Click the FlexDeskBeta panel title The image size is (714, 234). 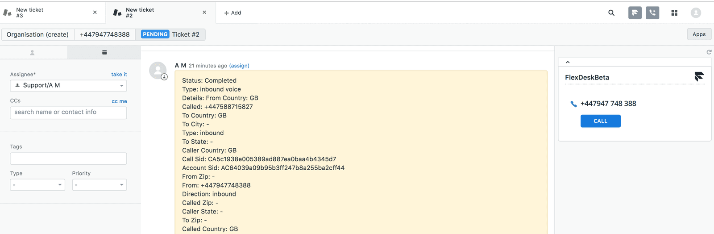coord(587,77)
